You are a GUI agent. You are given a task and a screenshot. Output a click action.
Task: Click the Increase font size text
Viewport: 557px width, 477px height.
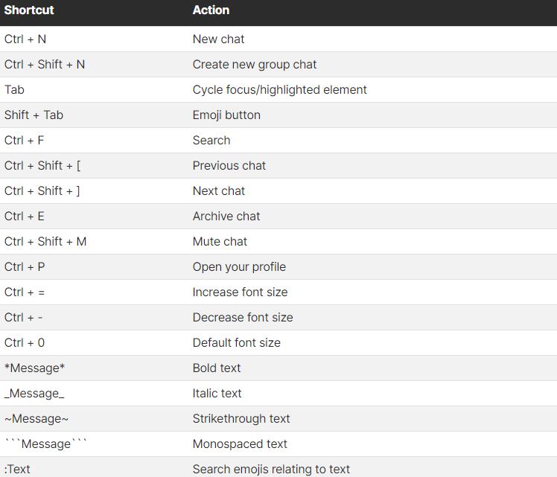click(240, 292)
